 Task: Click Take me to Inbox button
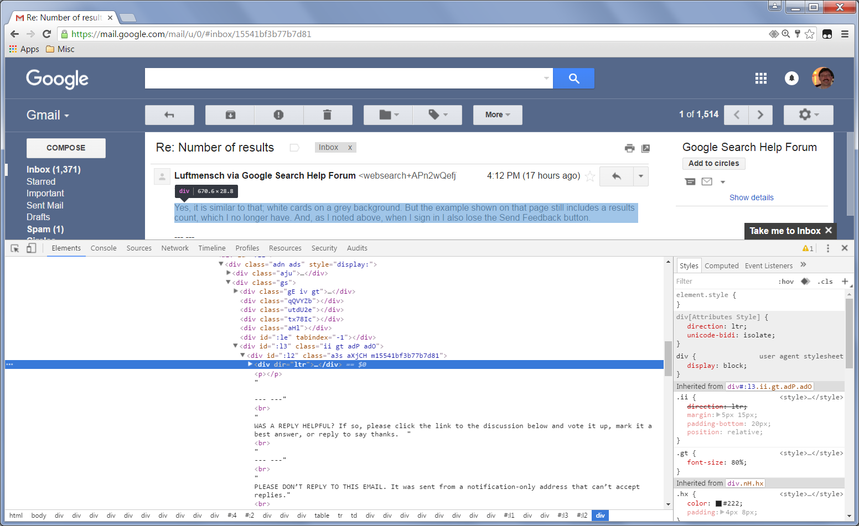[785, 231]
